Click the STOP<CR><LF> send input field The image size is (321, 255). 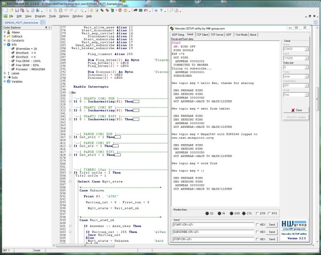[x=213, y=239]
